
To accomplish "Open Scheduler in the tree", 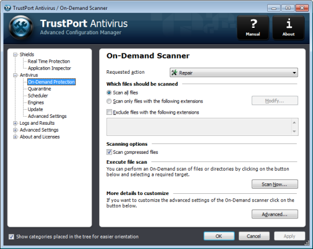I will pos(38,96).
